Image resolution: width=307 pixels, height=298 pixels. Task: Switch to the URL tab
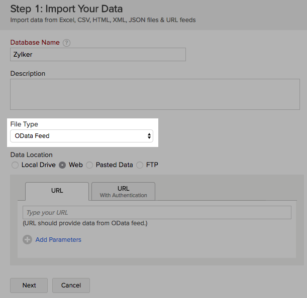pyautogui.click(x=57, y=191)
